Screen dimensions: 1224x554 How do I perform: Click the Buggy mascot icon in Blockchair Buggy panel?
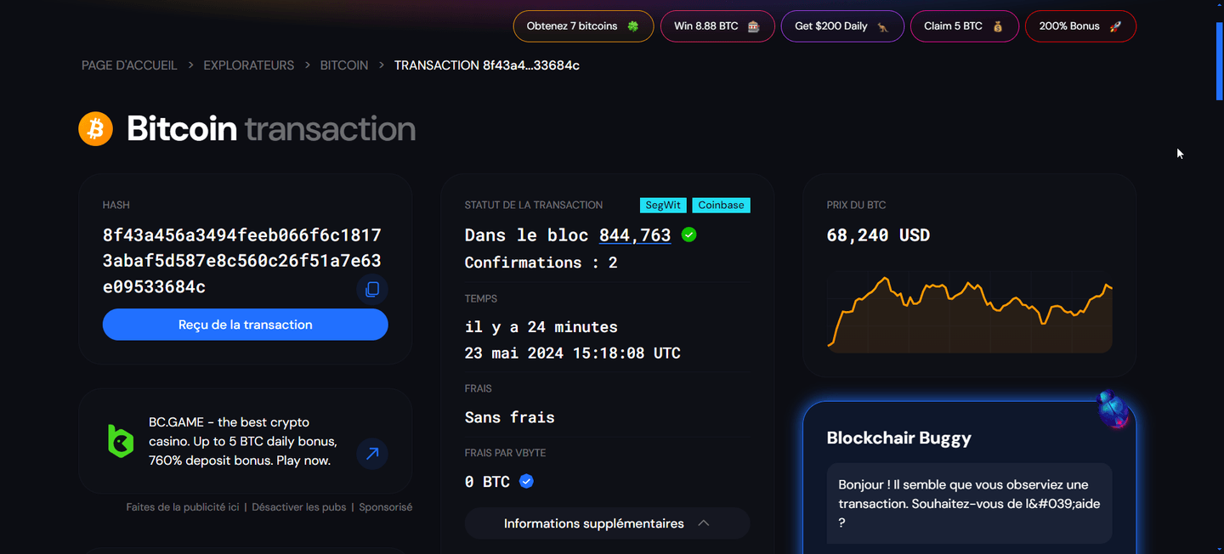tap(1115, 409)
